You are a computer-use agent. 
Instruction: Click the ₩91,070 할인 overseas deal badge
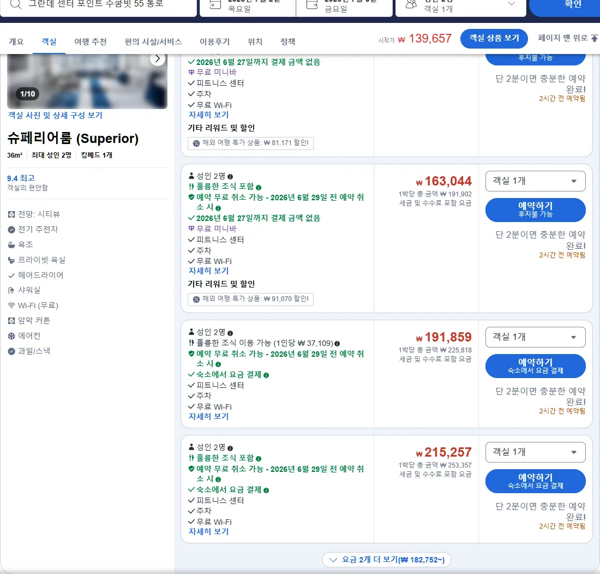[251, 299]
